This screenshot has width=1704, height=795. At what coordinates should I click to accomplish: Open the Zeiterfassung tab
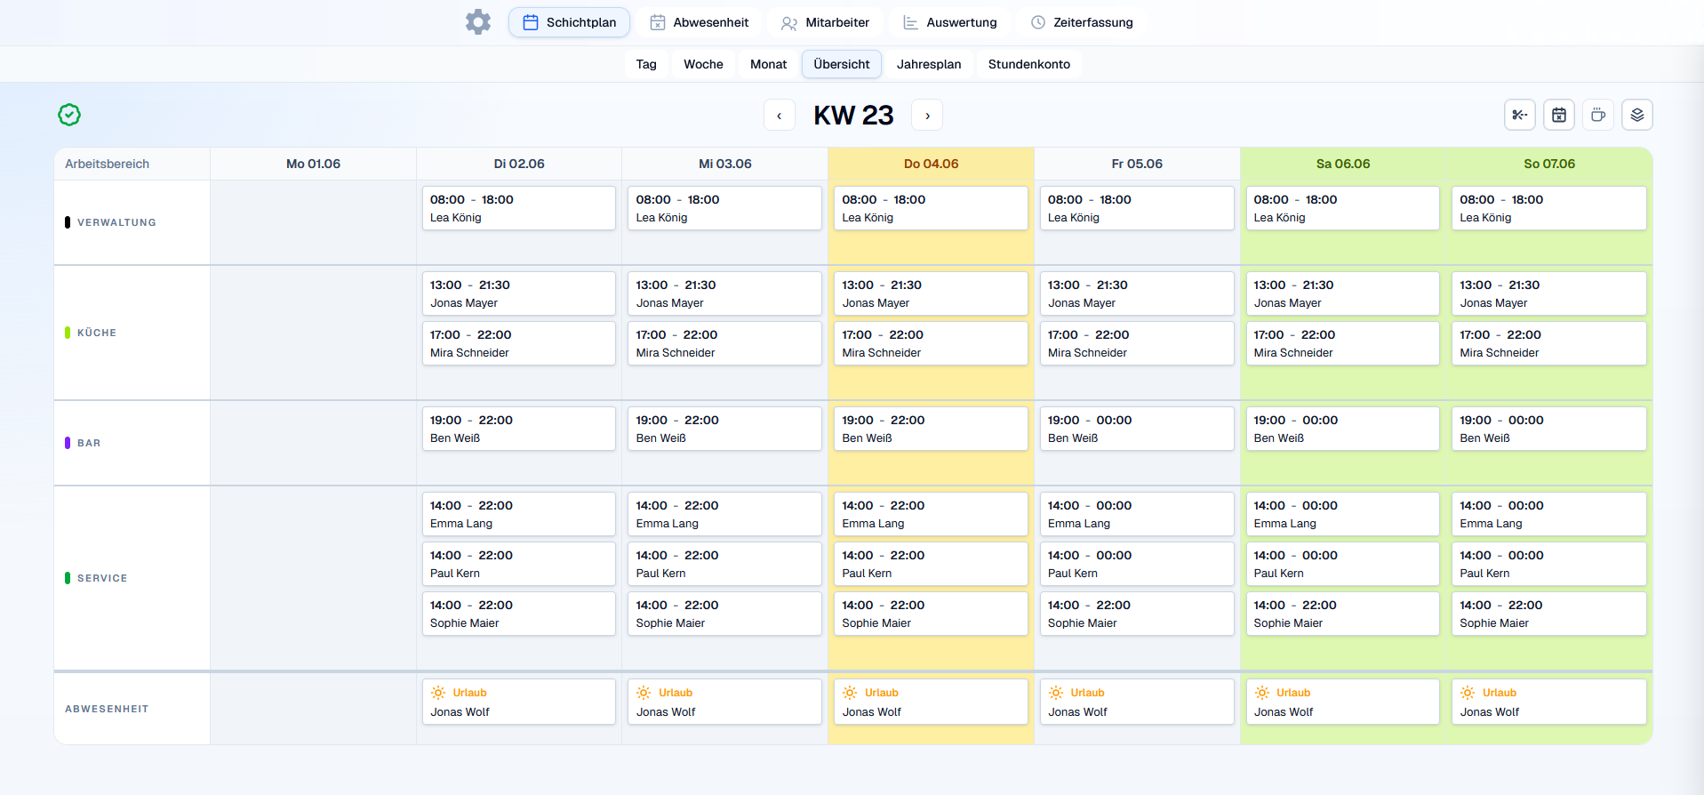[1081, 22]
